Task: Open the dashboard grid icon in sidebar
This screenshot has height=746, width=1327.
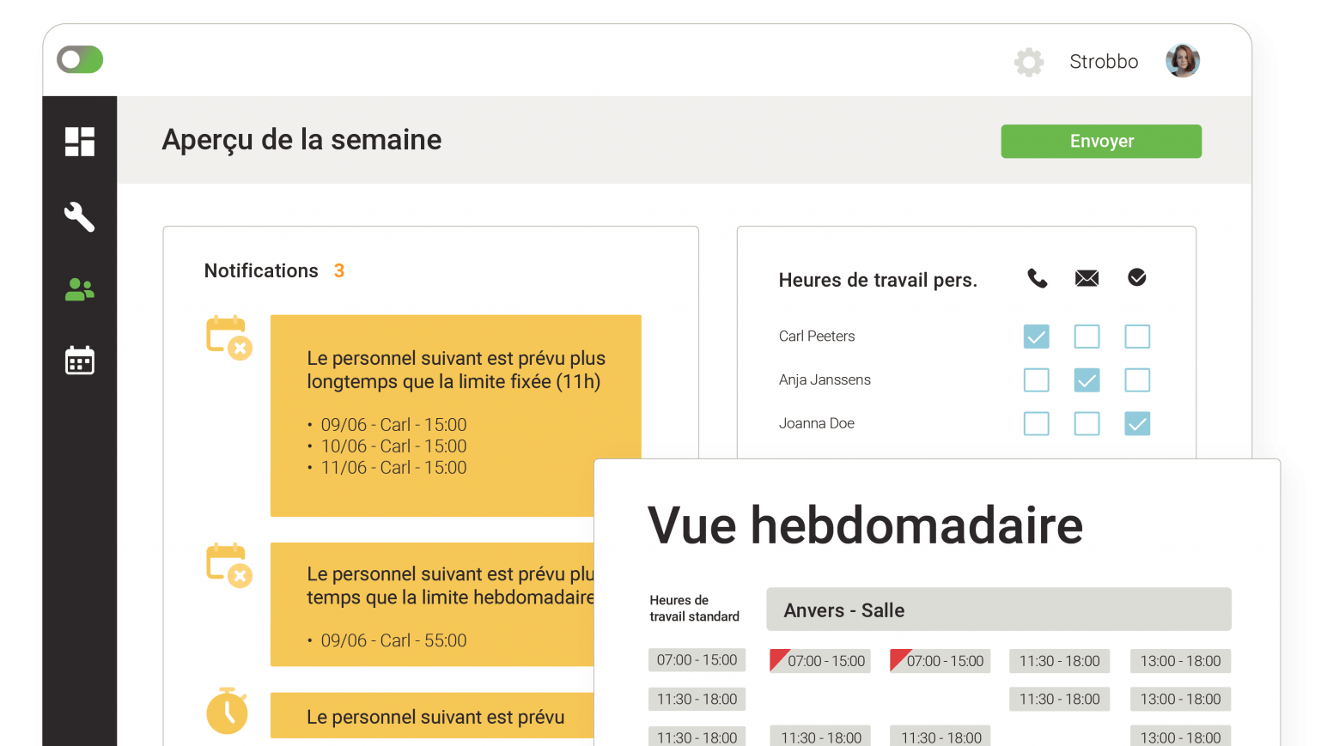Action: (79, 141)
